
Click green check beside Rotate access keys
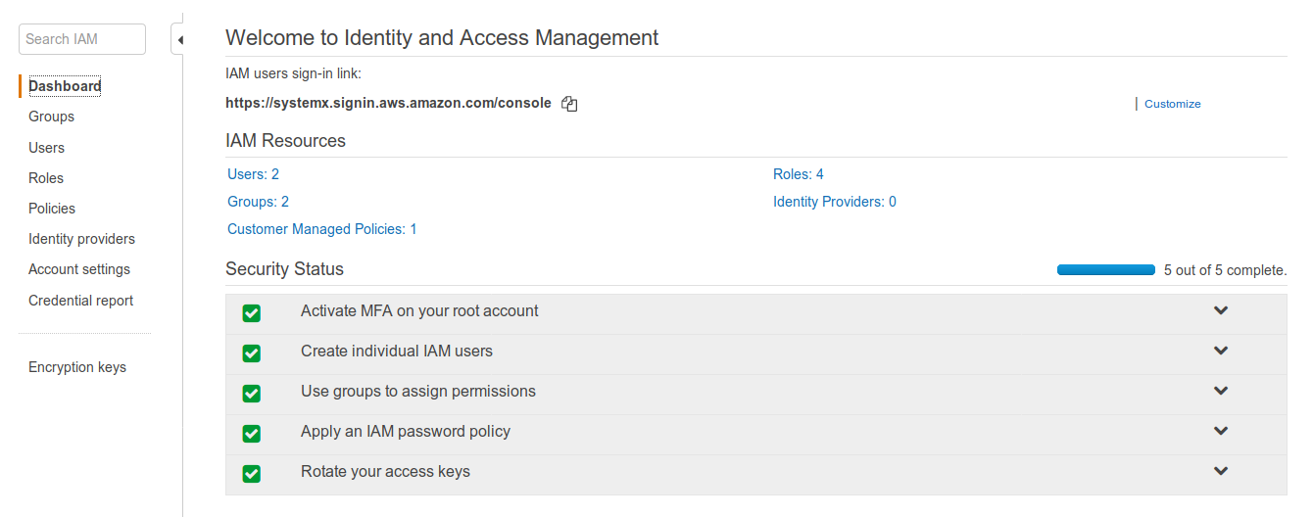(251, 474)
